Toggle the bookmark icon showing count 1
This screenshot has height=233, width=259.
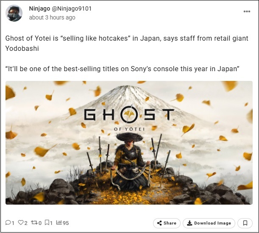coord(47,223)
